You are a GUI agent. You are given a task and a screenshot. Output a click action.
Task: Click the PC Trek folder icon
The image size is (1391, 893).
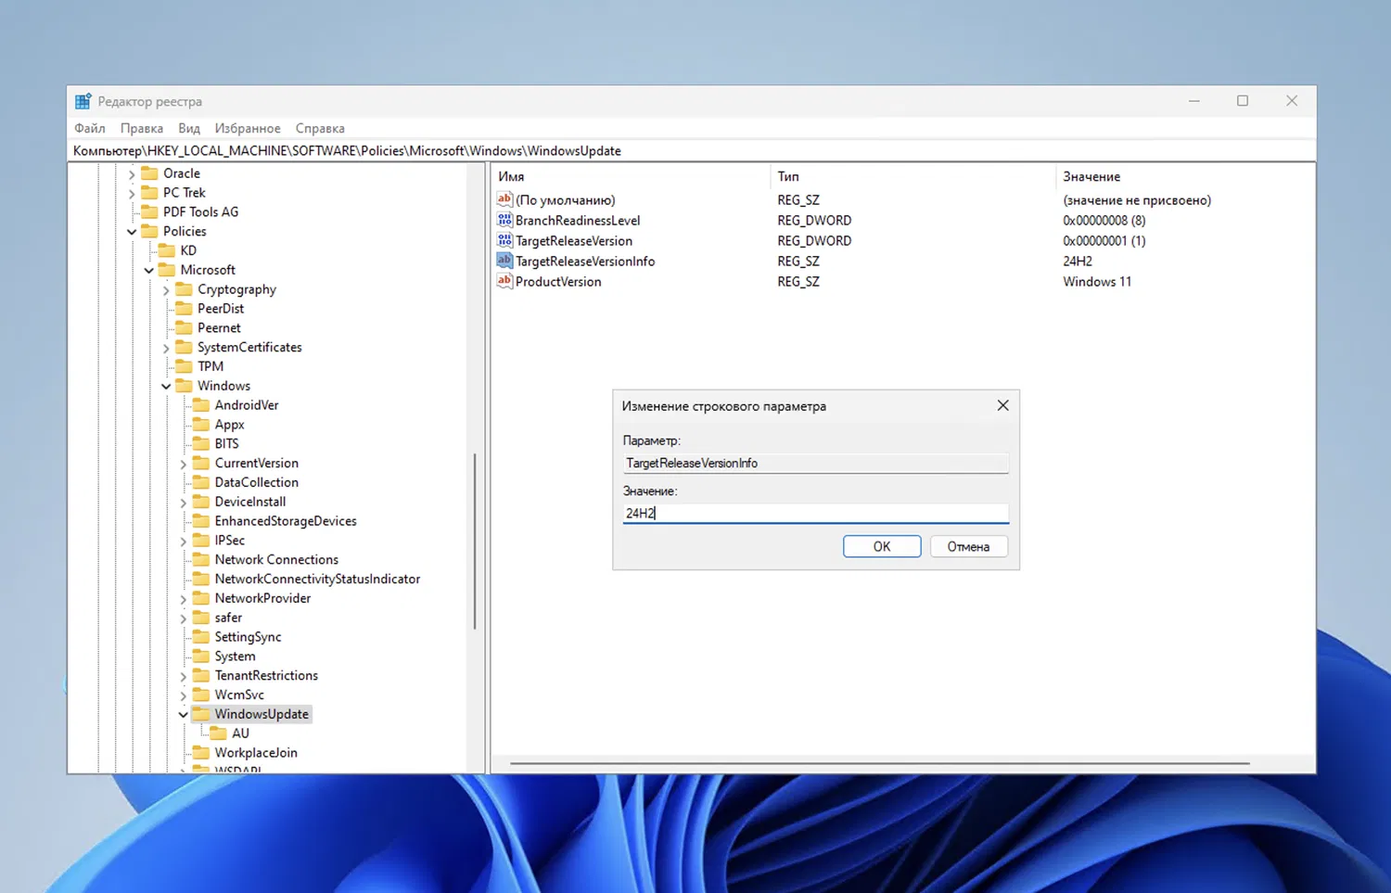[x=149, y=193]
